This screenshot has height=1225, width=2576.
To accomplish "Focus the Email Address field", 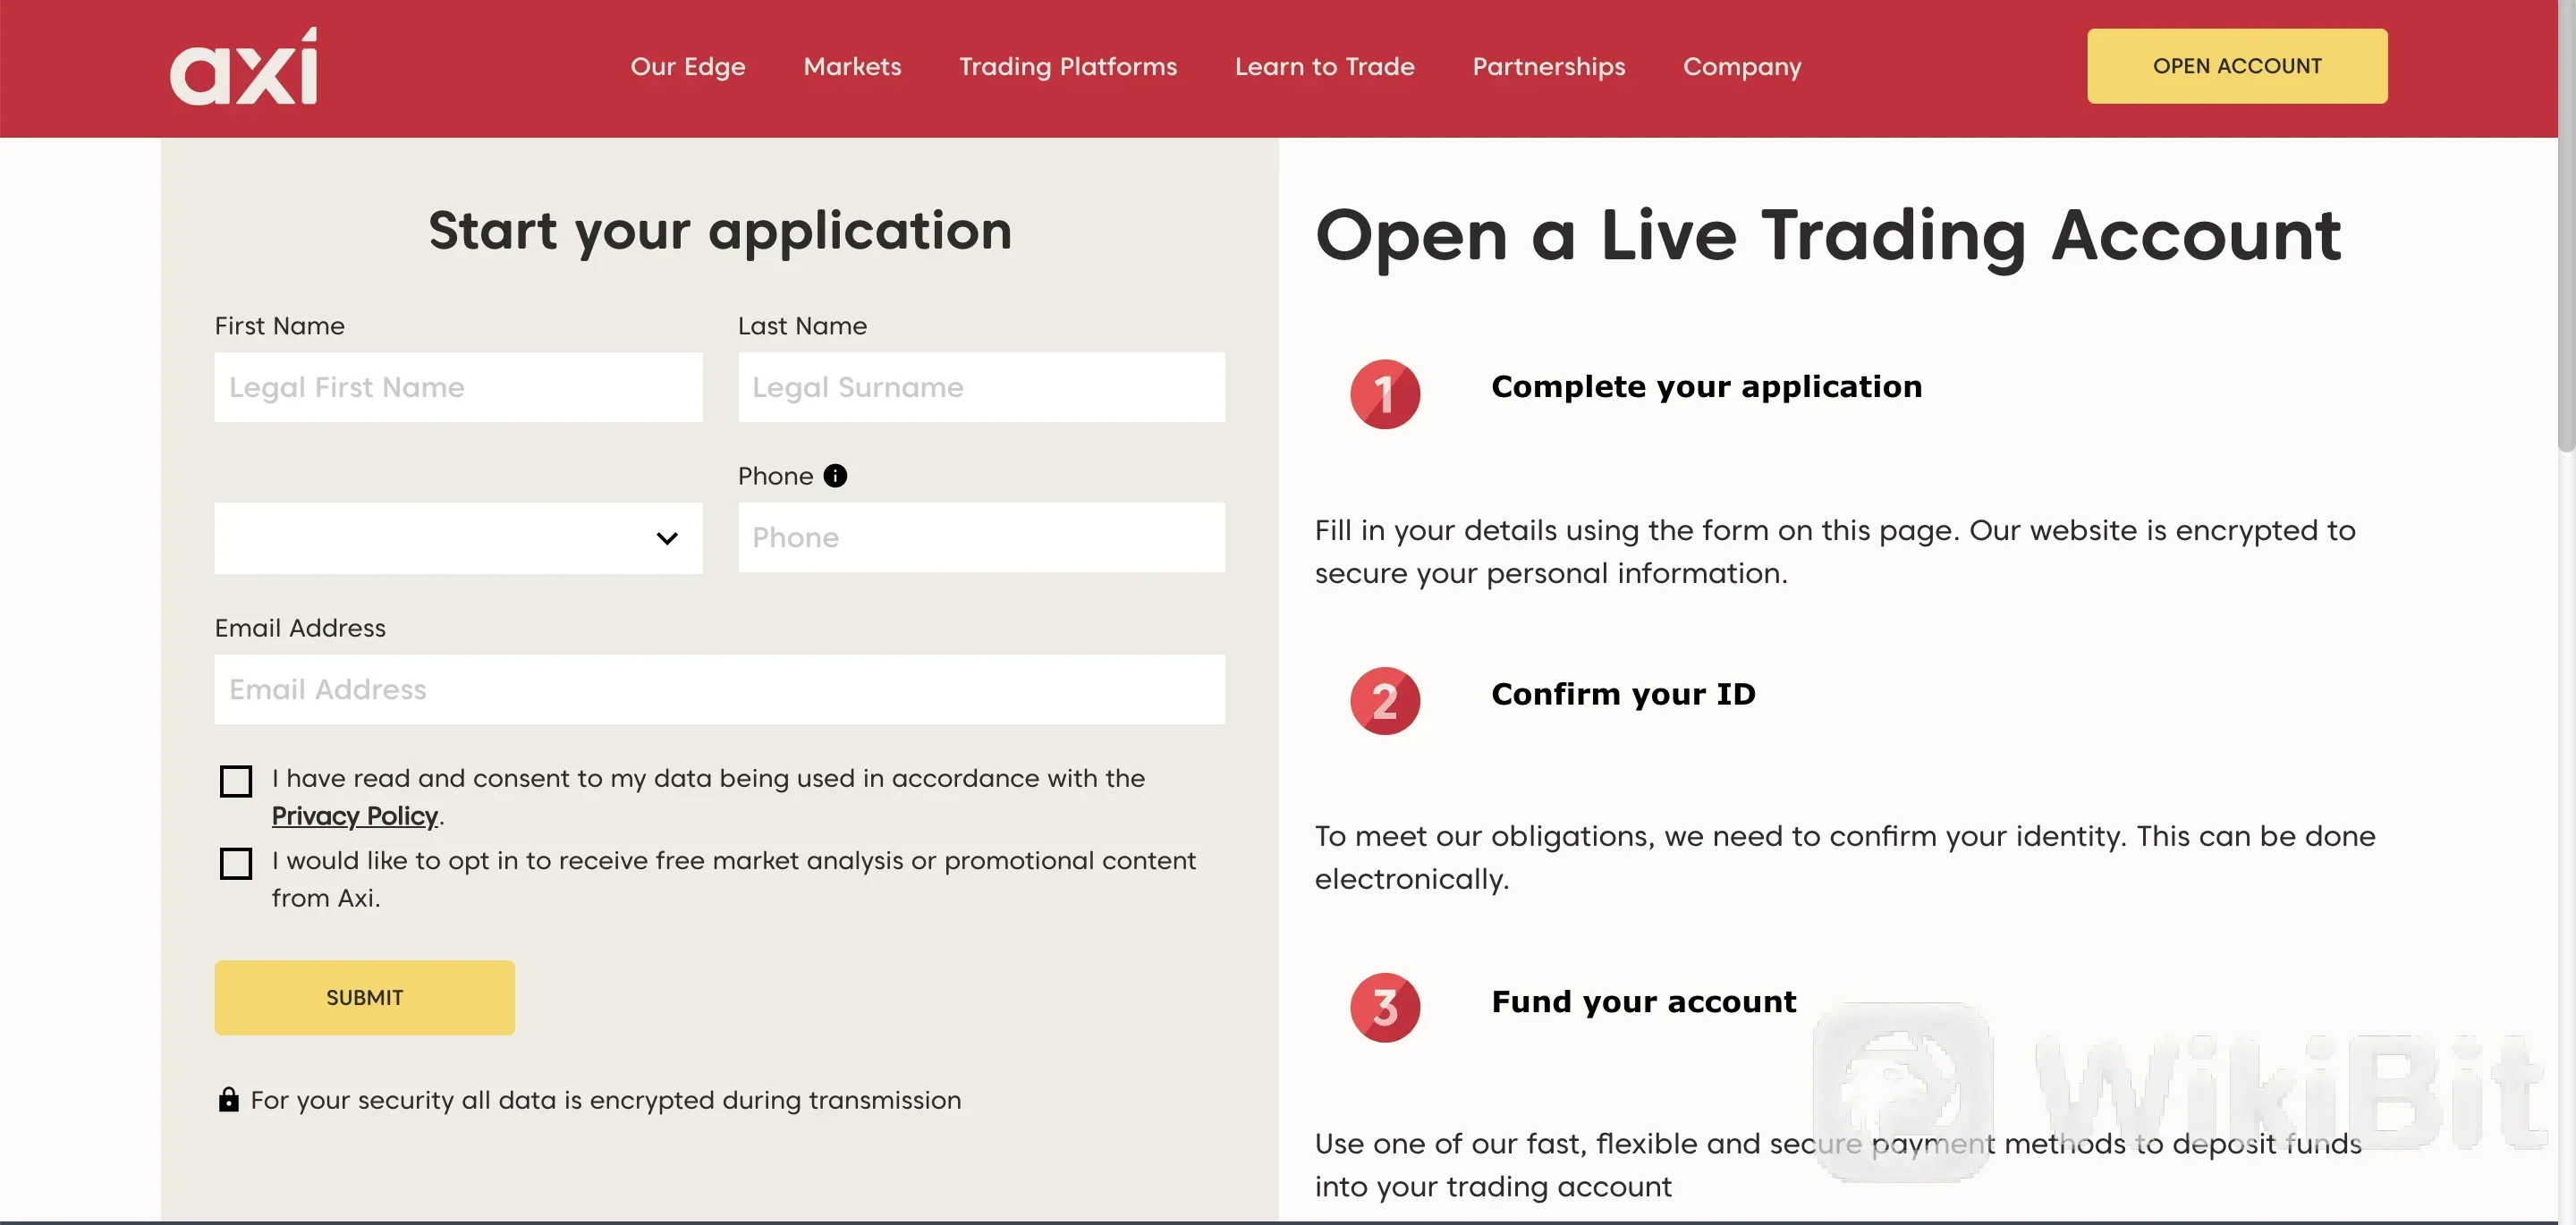I will coord(719,689).
